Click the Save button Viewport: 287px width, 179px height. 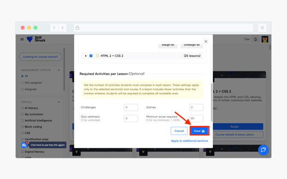[199, 131]
